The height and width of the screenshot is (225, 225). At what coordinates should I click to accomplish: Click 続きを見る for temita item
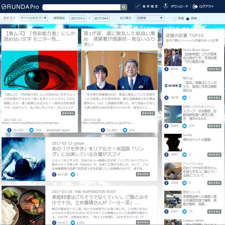(x=214, y=155)
